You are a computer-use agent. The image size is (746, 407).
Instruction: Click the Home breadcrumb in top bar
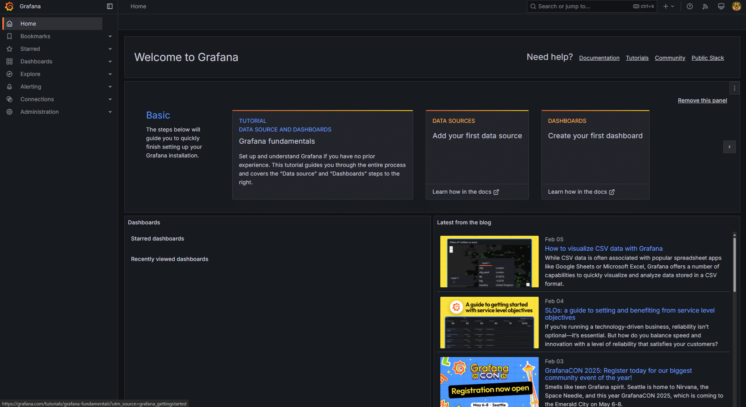coord(138,6)
